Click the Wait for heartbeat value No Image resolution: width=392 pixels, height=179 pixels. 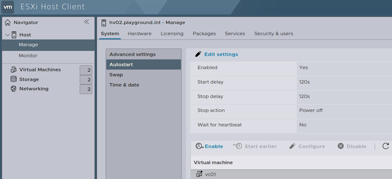pyautogui.click(x=303, y=125)
